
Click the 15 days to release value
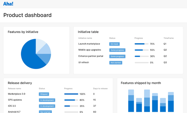(95, 100)
